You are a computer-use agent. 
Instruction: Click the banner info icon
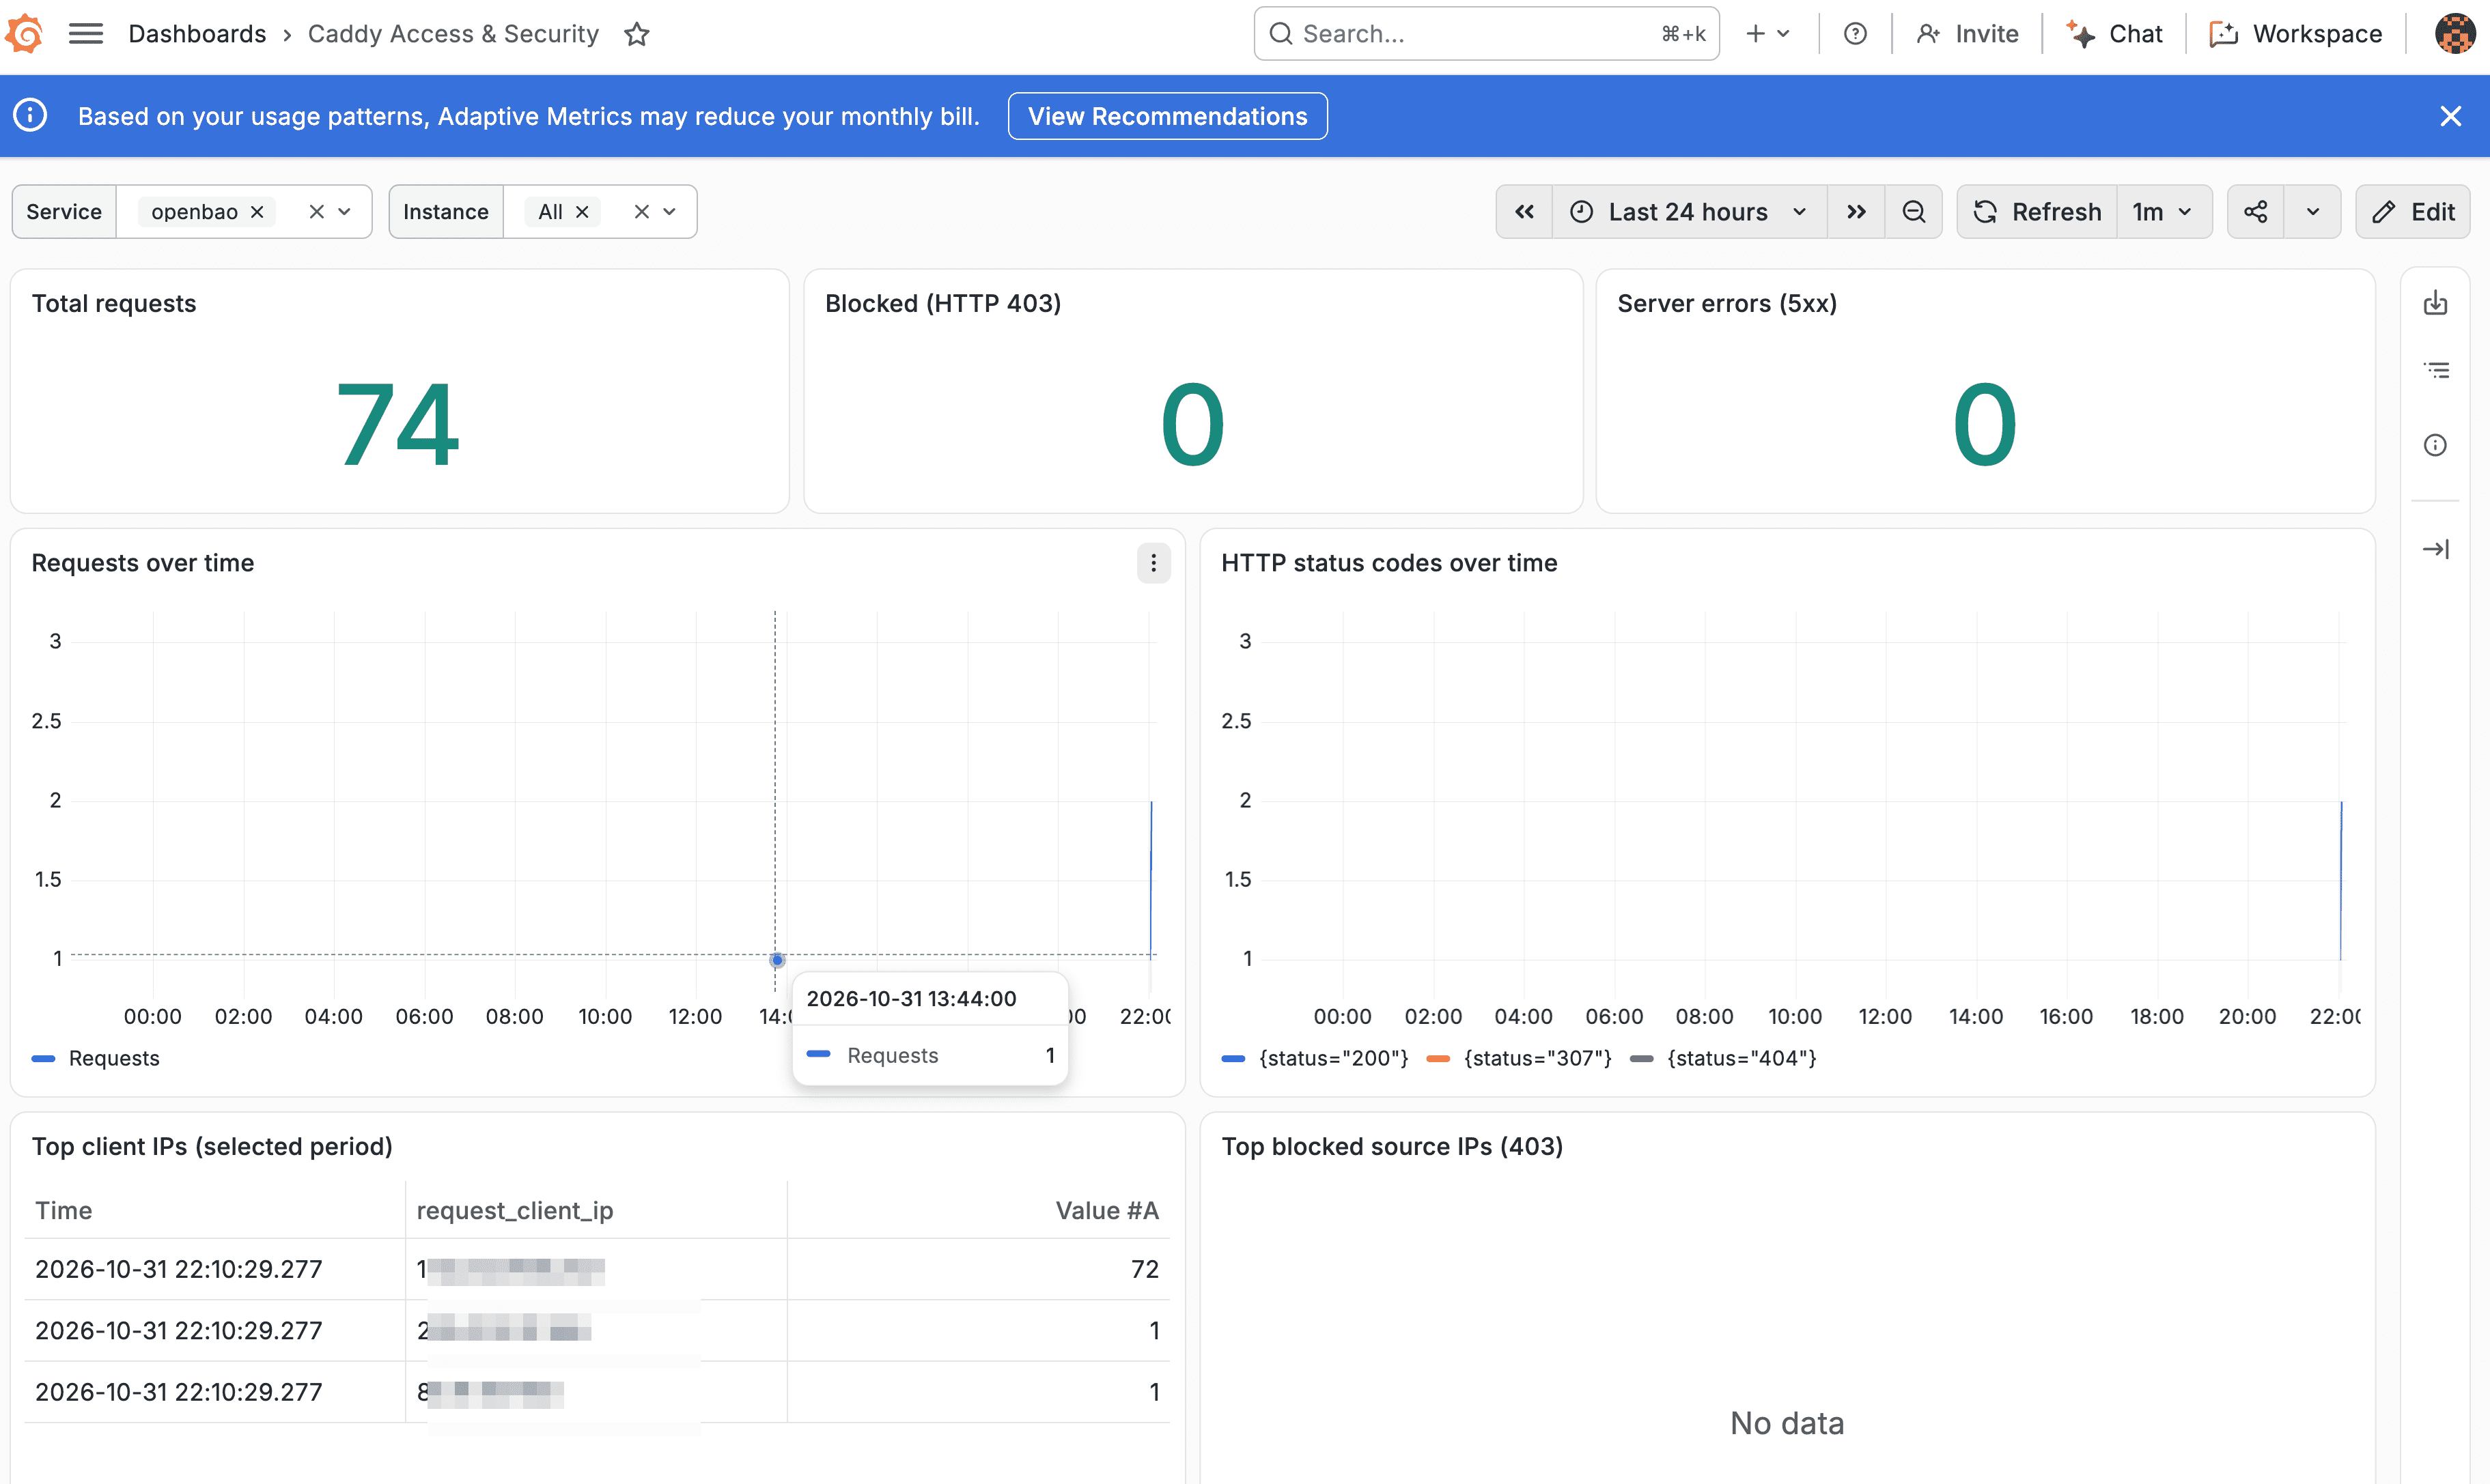point(30,115)
